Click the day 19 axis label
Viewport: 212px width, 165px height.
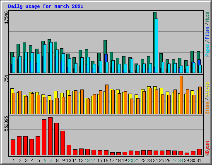124,160
